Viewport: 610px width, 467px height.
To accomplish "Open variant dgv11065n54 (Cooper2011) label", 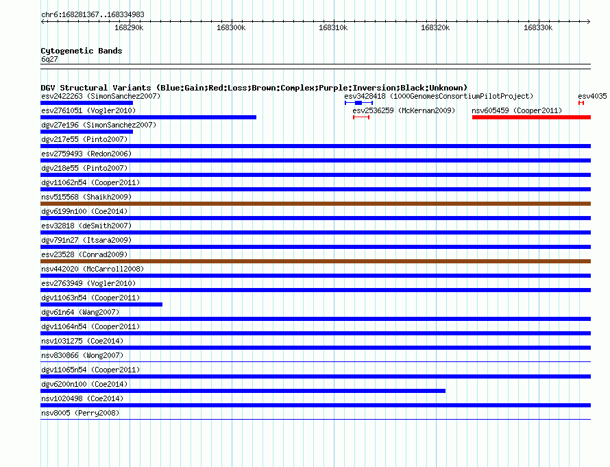I will (90, 370).
